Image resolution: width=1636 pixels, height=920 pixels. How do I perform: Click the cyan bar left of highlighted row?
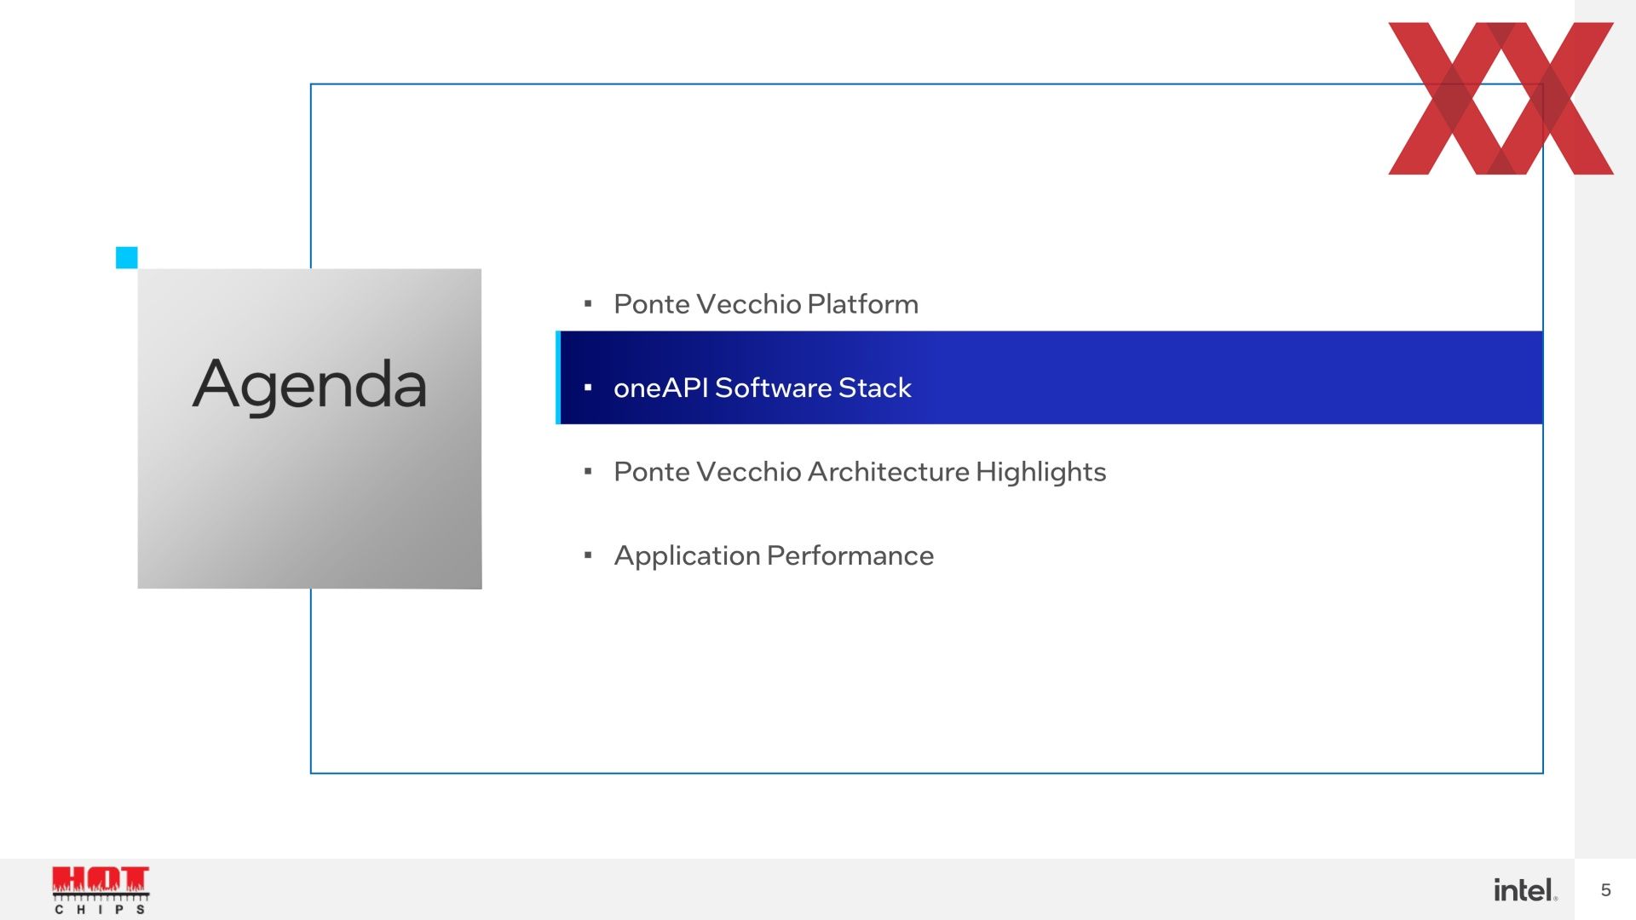tap(558, 377)
